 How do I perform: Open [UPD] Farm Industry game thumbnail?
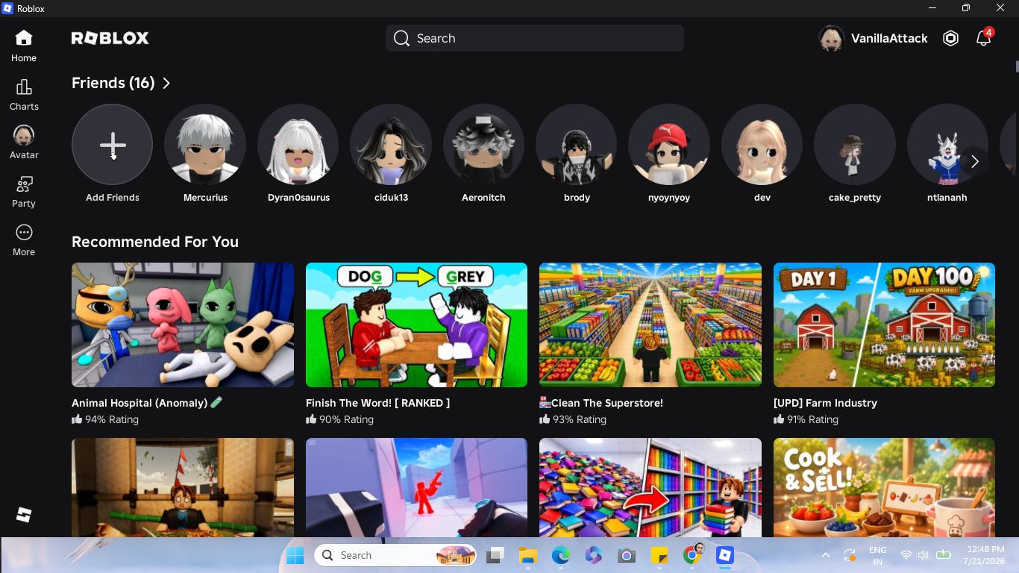tap(884, 325)
